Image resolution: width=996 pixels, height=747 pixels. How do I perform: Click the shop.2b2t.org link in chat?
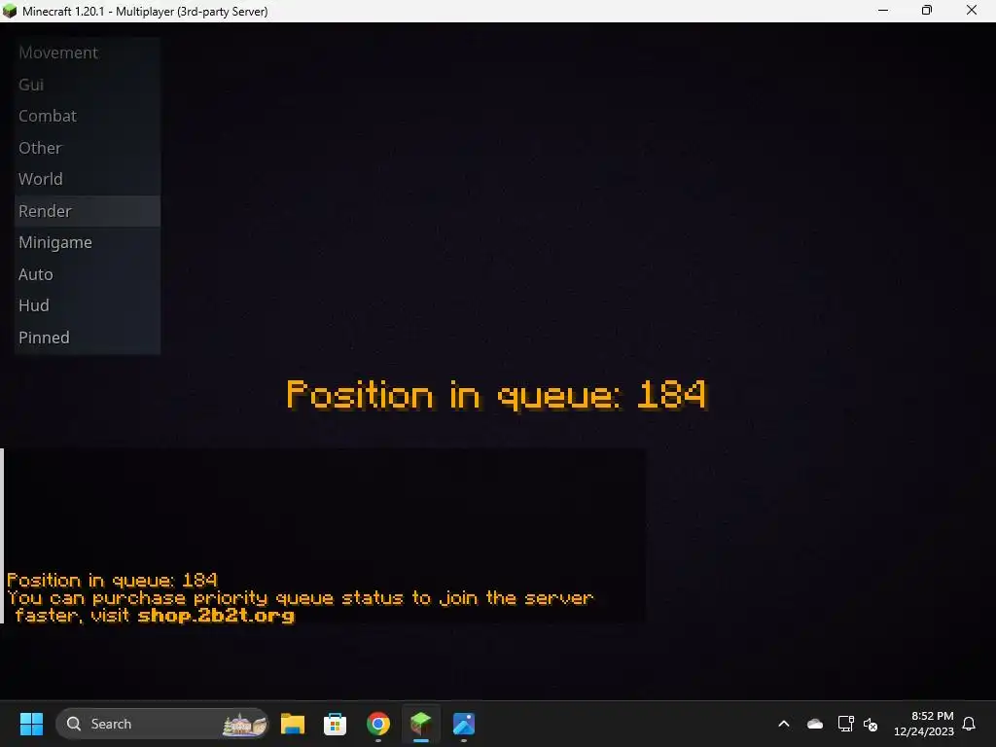(216, 616)
